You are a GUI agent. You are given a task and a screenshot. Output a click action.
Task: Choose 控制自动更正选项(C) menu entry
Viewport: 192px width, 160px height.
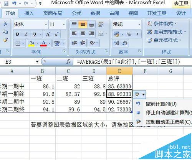click(x=162, y=122)
